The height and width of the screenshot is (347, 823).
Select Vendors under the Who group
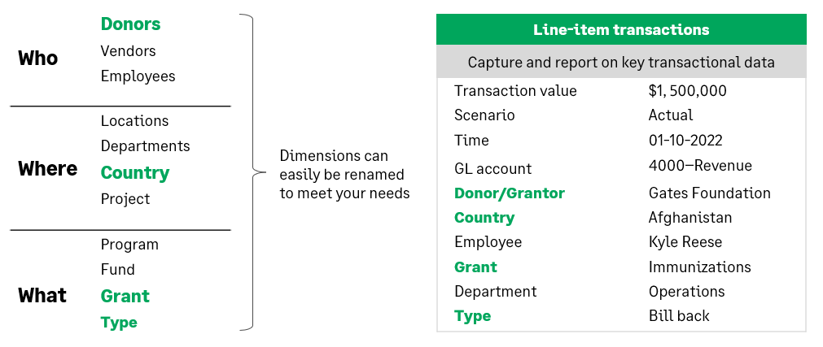tap(128, 51)
